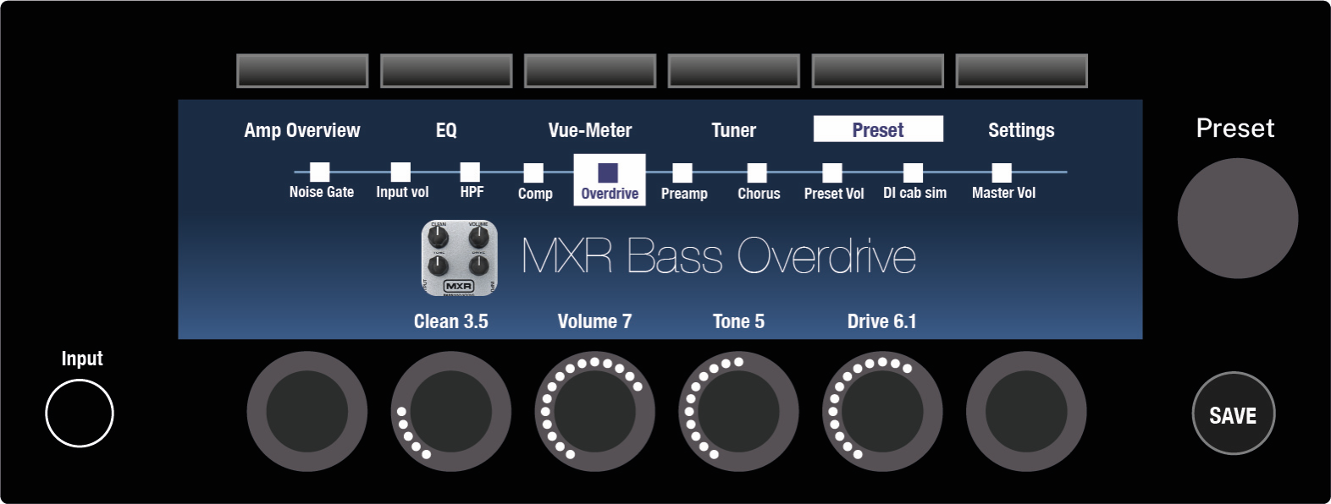
Task: Select the Comp block
Action: (534, 182)
